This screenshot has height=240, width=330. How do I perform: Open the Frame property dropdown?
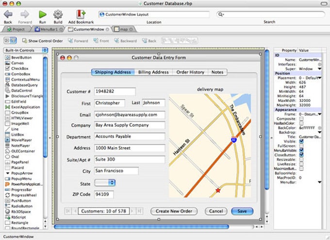tap(319, 114)
